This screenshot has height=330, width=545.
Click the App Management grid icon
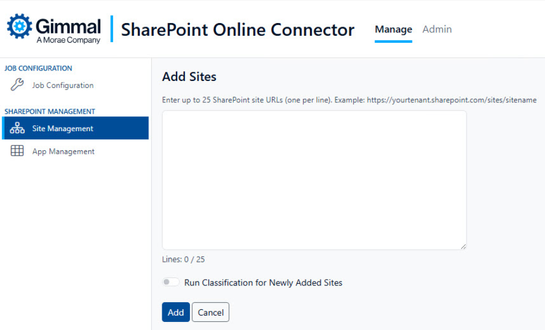[17, 151]
